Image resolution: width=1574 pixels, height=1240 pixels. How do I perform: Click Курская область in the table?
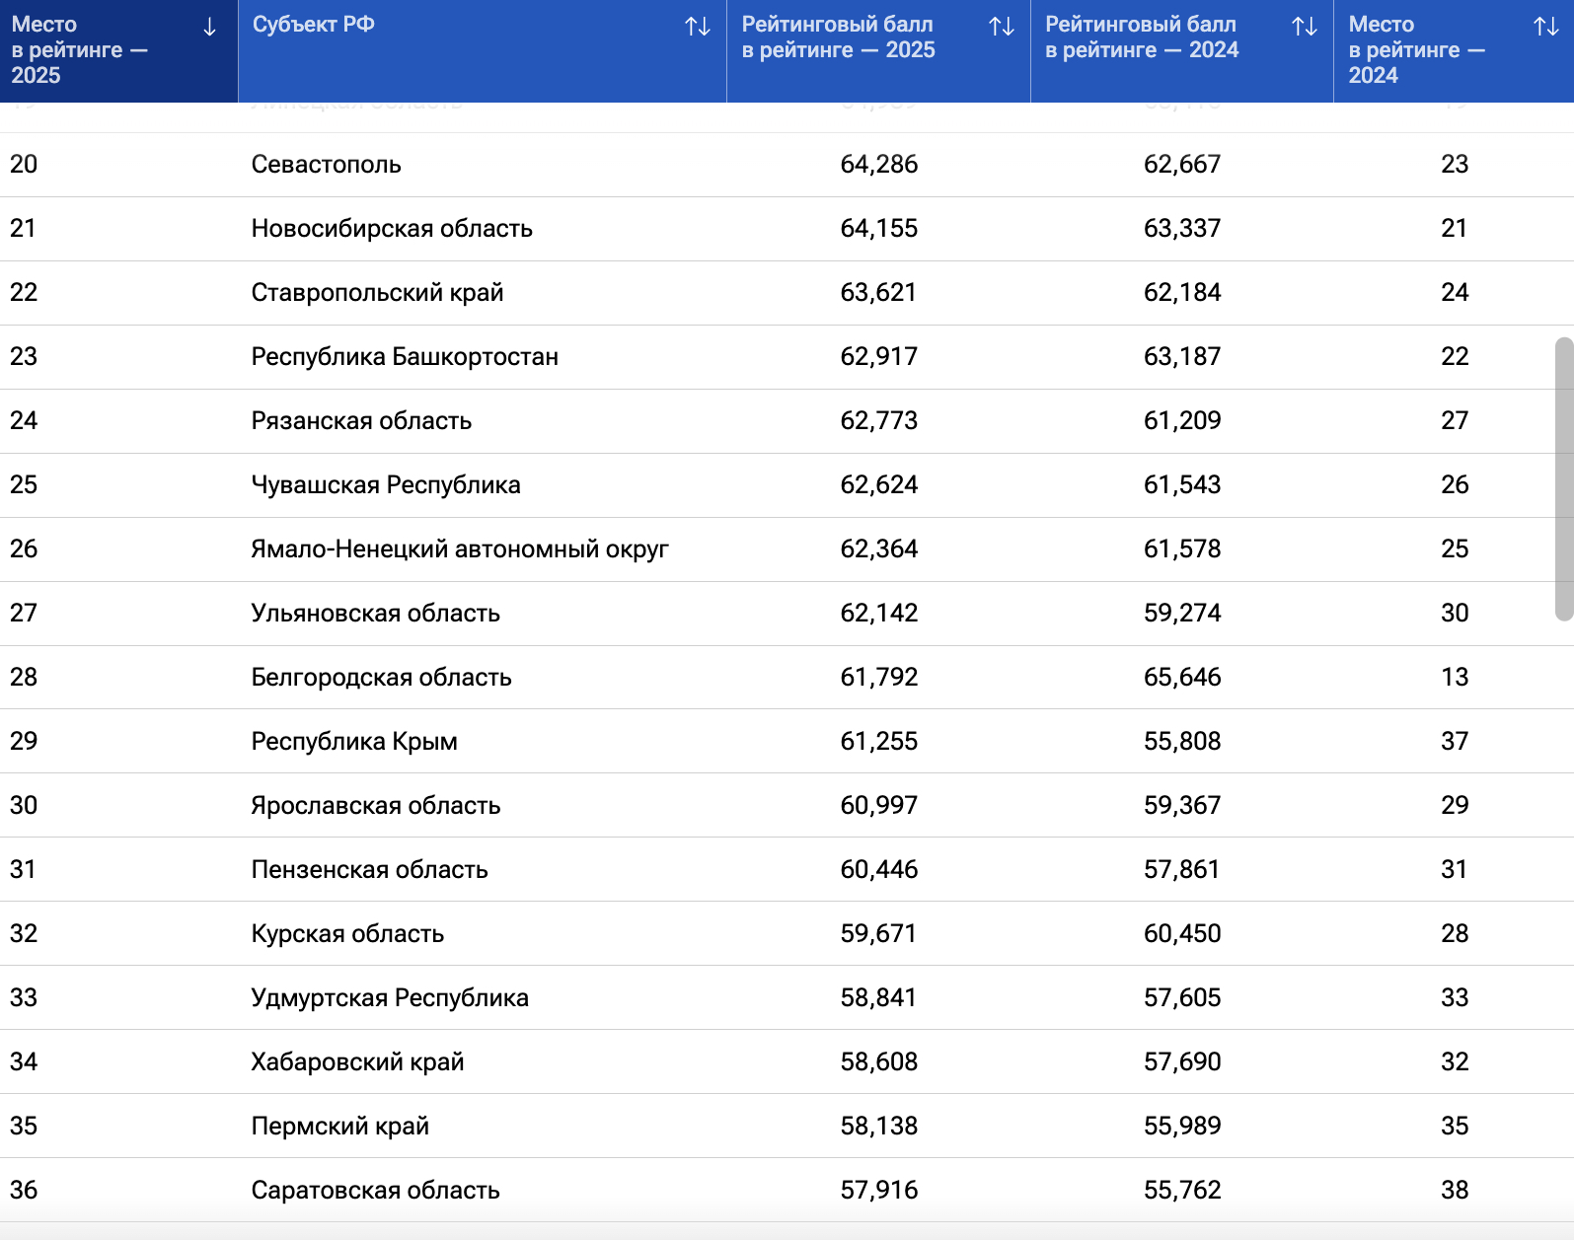(347, 934)
